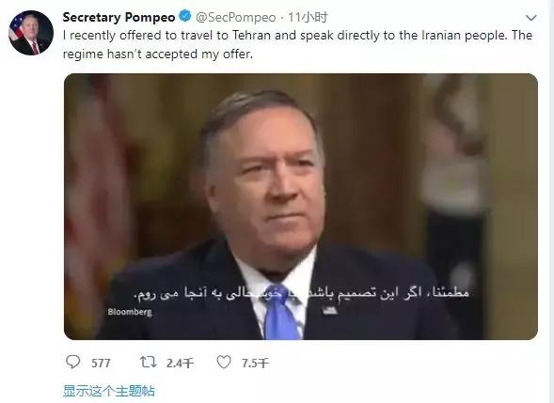Viewport: 554px width, 403px height.
Task: Play the Pompeo interview video
Action: click(x=301, y=207)
